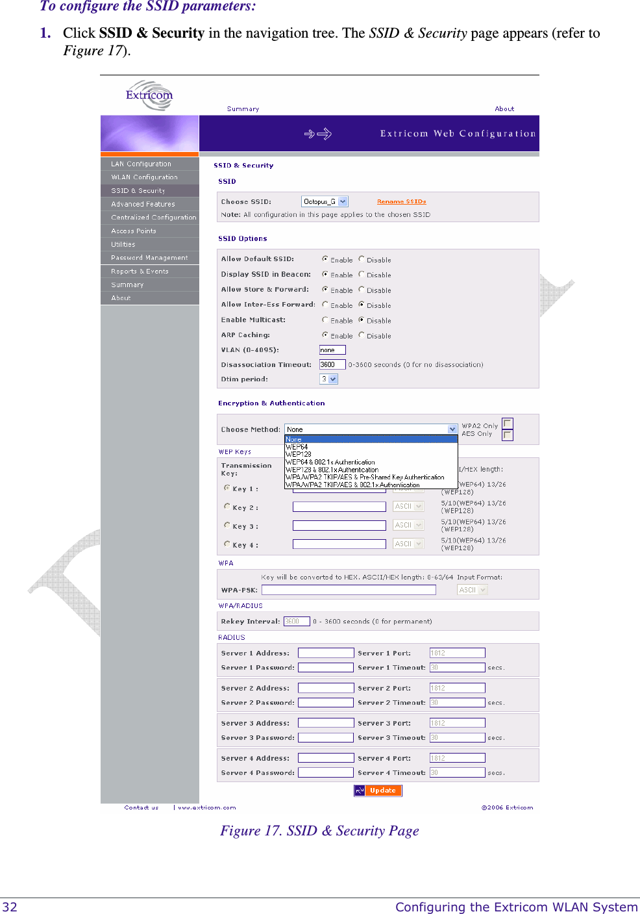Check the WPA2 Only checkbox
The width and height of the screenshot is (640, 914).
pos(508,424)
